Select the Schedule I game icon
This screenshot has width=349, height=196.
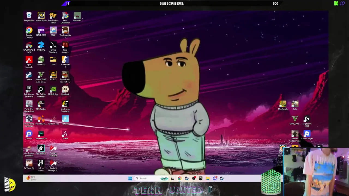(41, 61)
